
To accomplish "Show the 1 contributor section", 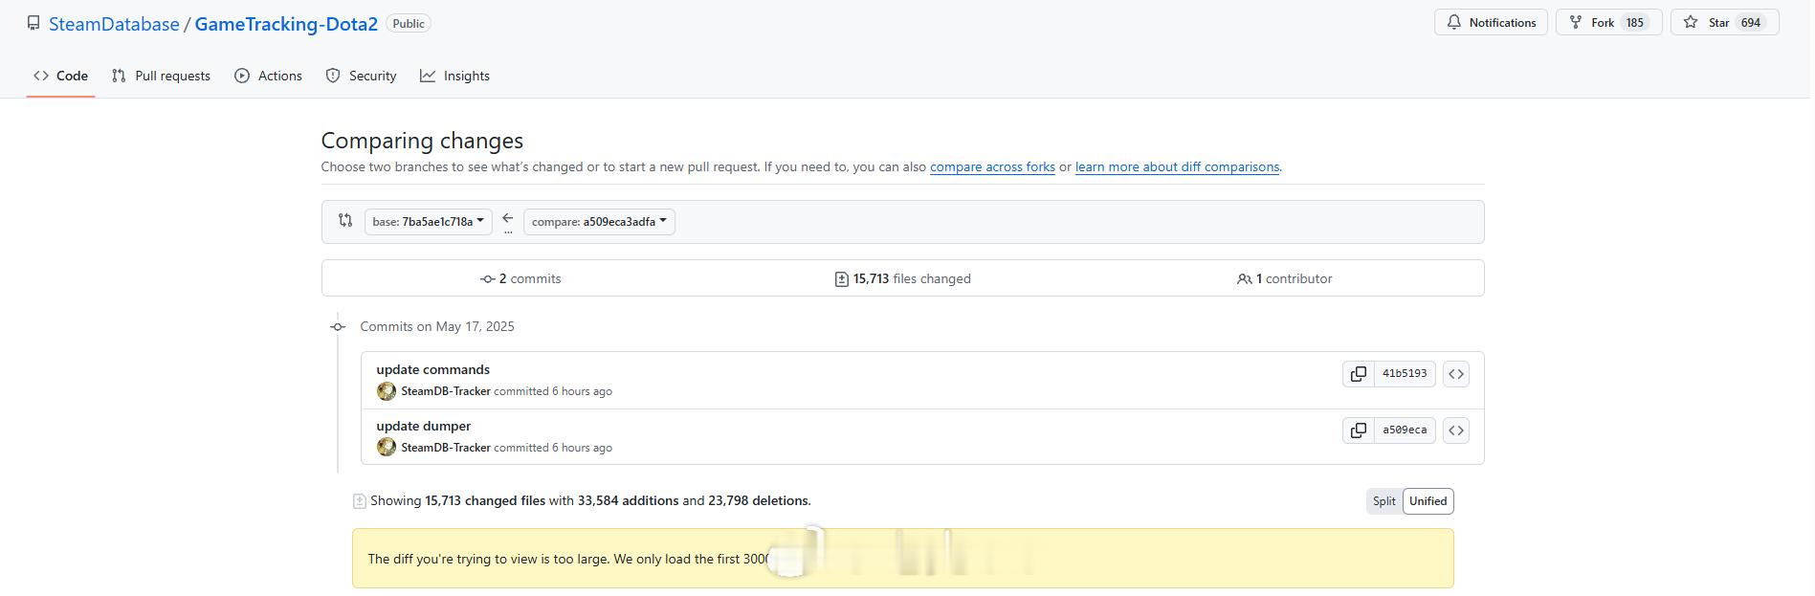I will click(1284, 278).
